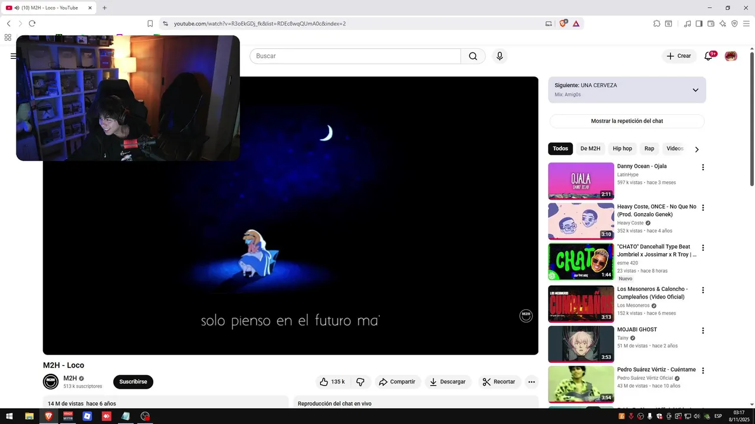The image size is (755, 424).
Task: Click the Recortar clip button
Action: coord(499,382)
